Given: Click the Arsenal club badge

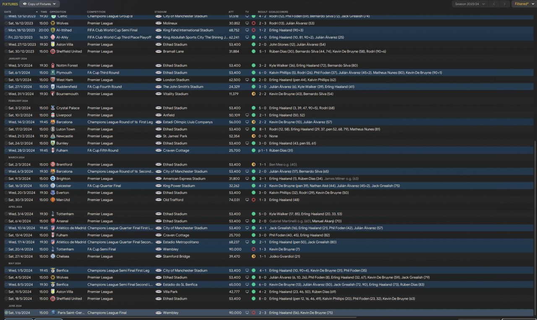Looking at the screenshot, I should [53, 221].
